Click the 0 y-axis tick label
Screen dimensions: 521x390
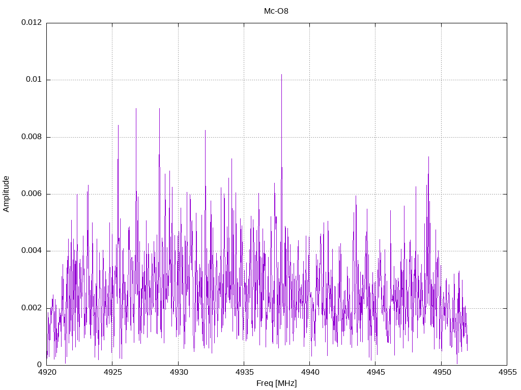[x=40, y=365]
